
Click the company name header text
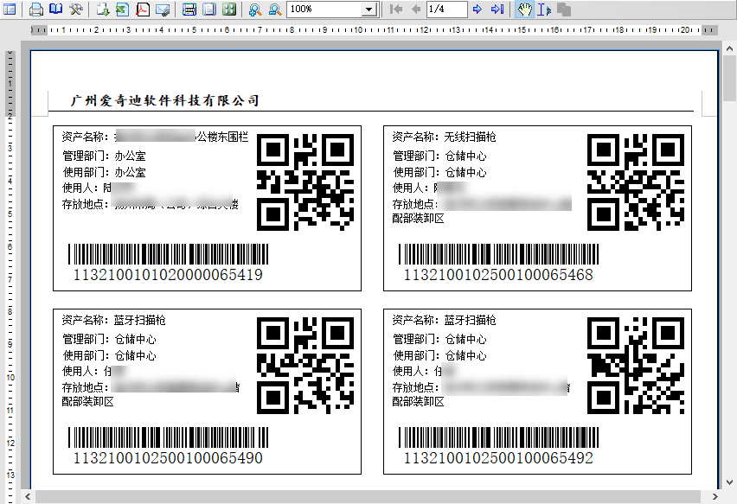click(x=165, y=100)
